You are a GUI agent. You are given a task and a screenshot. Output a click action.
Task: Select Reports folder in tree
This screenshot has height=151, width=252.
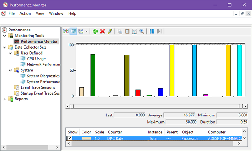21,99
